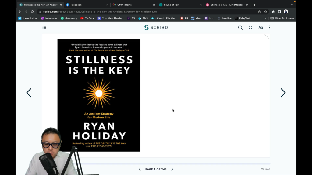Open the Grammarly bookmark
The image size is (312, 175).
69,18
